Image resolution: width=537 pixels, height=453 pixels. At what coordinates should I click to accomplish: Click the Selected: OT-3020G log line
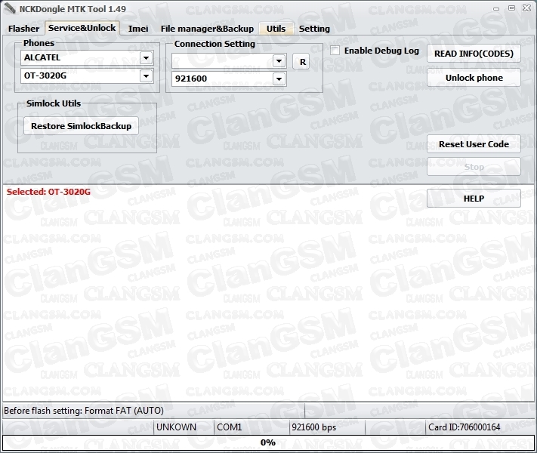[48, 192]
